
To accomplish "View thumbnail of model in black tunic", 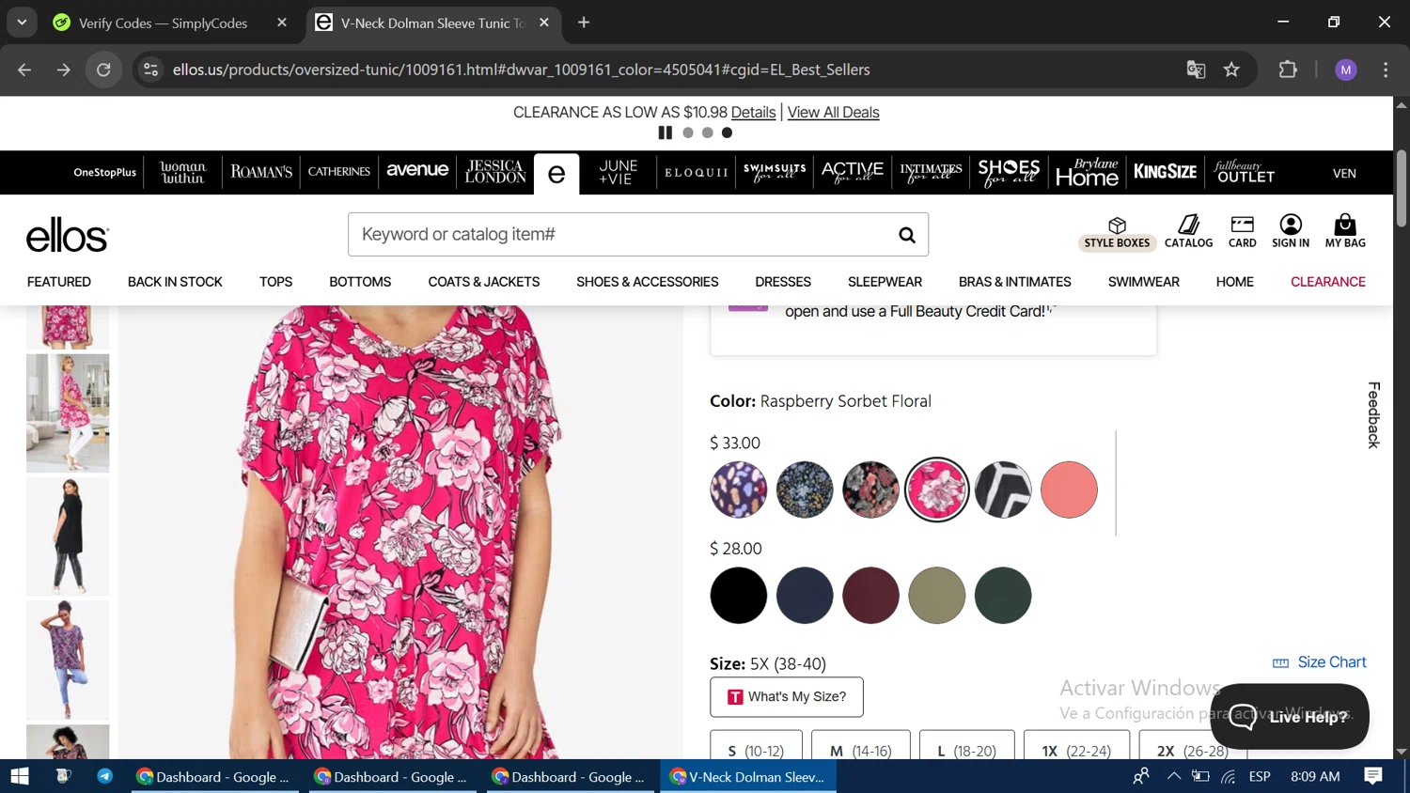I will (68, 536).
